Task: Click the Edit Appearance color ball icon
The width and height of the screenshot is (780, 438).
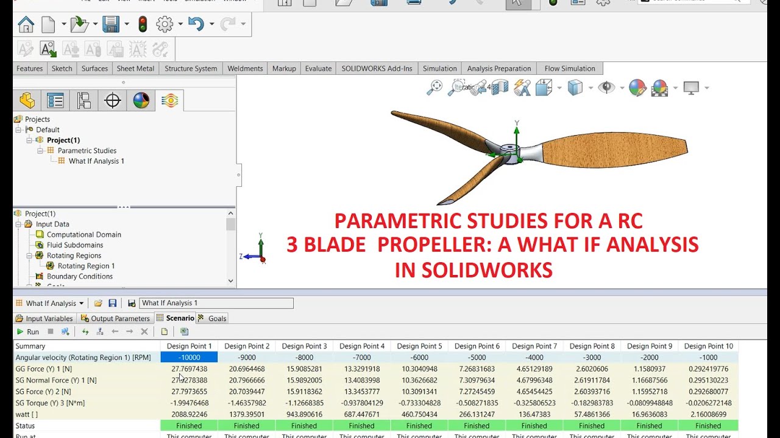Action: (x=637, y=88)
